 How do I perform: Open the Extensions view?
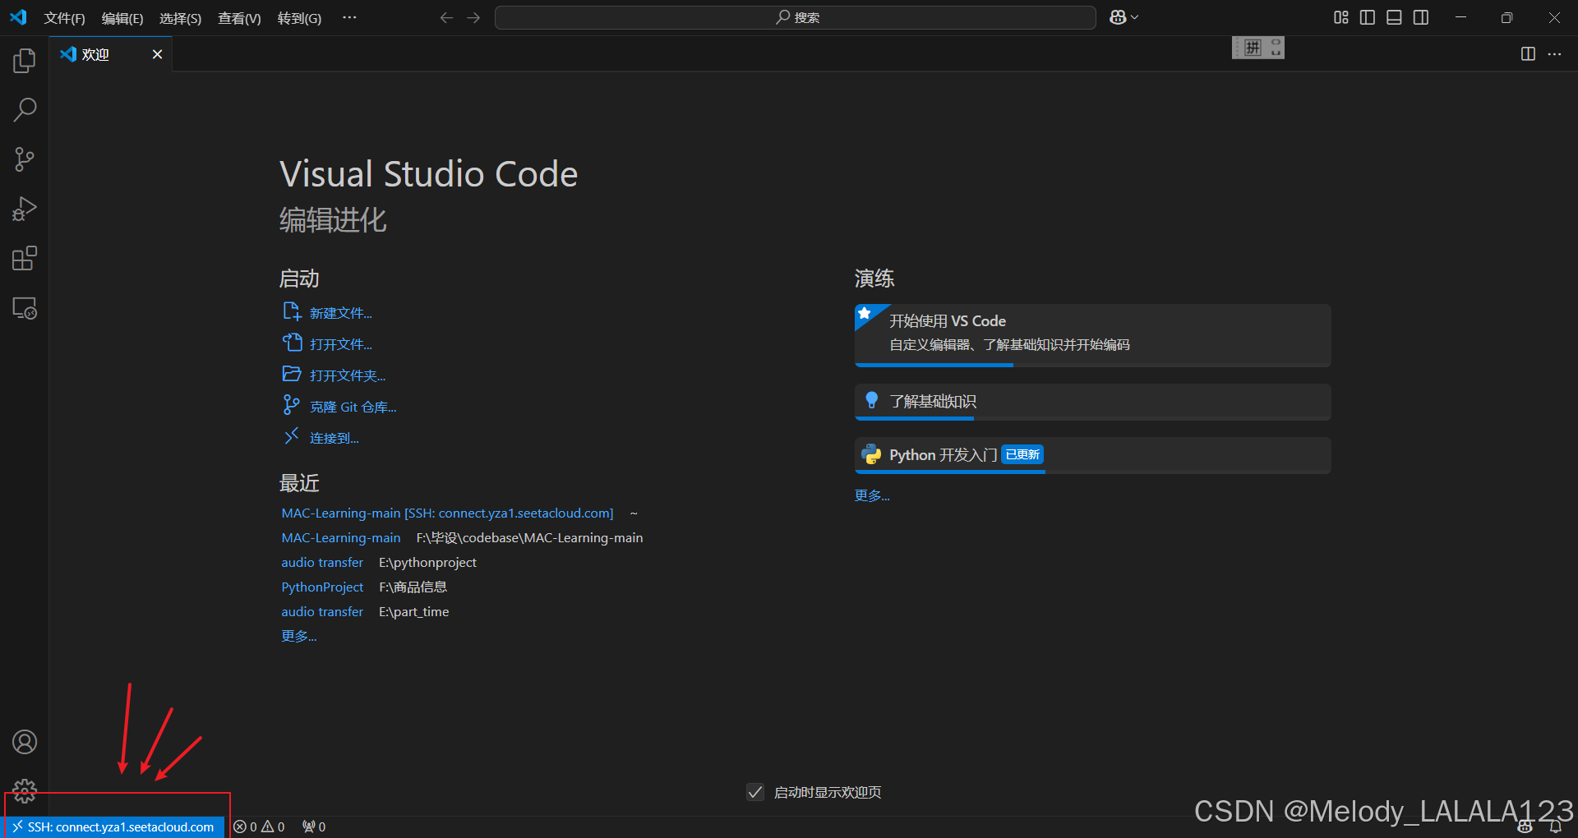[x=25, y=259]
